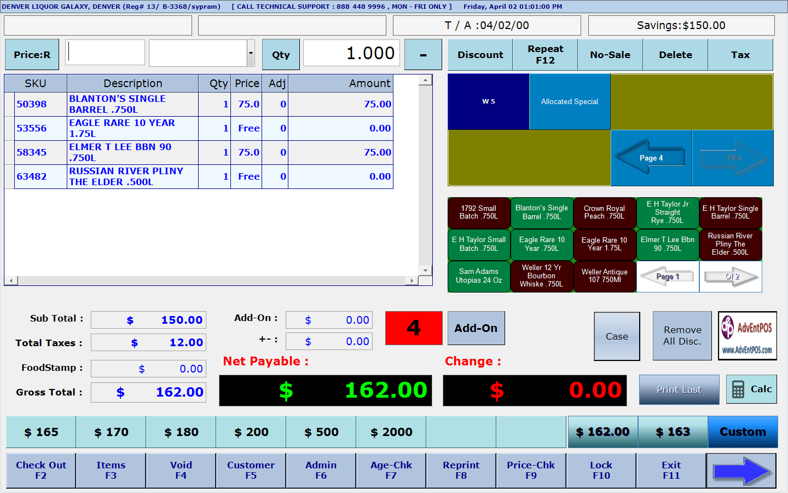
Task: Click the AdvEntPOS logo
Action: click(747, 336)
